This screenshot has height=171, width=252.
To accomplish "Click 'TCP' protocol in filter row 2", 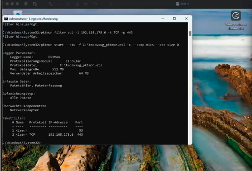I will 32,134.
